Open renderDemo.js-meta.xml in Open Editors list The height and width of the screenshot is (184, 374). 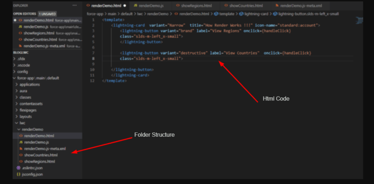click(47, 46)
